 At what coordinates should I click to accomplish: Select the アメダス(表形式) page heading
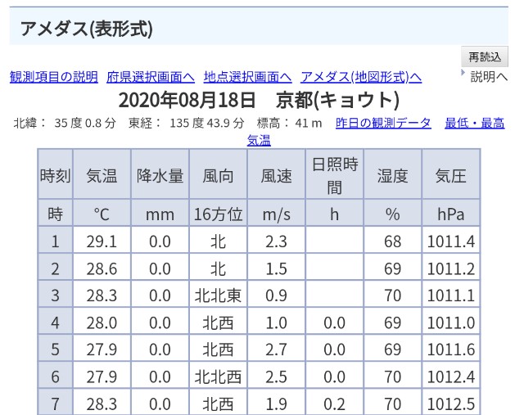coord(86,29)
